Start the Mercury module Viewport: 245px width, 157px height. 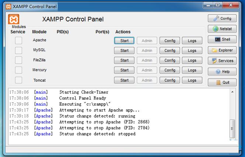pos(124,70)
